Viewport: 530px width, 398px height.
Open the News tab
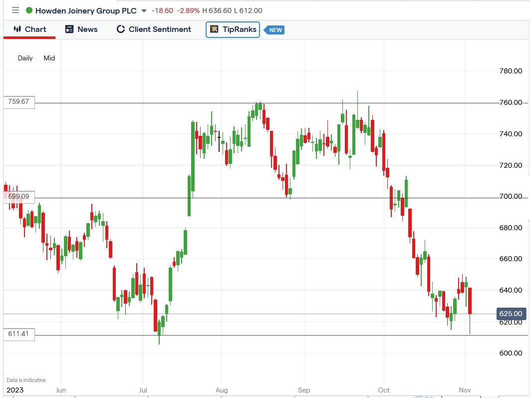pyautogui.click(x=81, y=29)
